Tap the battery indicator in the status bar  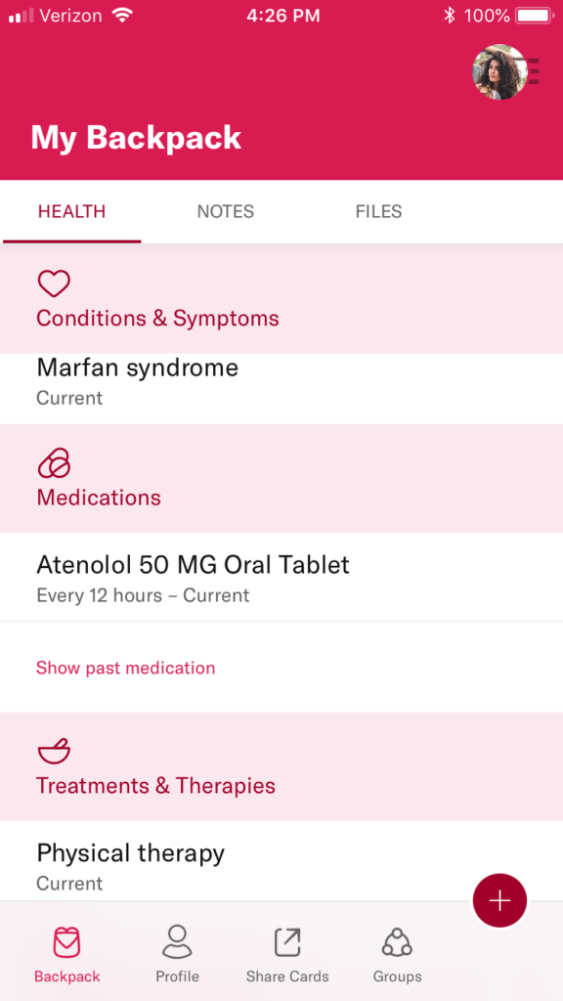click(535, 16)
